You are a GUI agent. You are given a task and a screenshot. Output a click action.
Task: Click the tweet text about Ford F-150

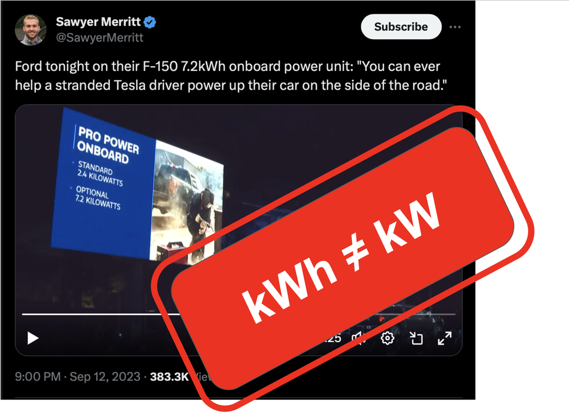tap(231, 76)
